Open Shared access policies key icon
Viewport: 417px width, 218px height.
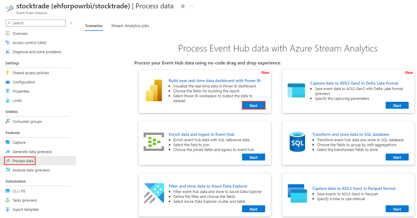(x=8, y=73)
